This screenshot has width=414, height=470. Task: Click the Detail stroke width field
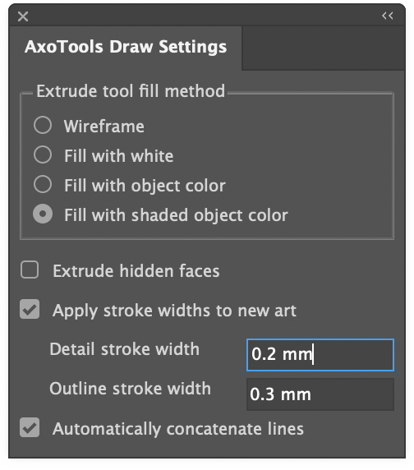(x=320, y=355)
